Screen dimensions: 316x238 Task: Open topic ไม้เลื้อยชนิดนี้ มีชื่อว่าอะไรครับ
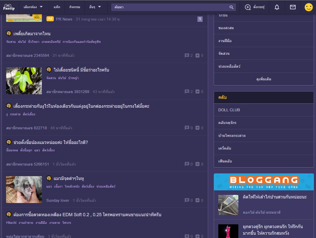pyautogui.click(x=81, y=70)
